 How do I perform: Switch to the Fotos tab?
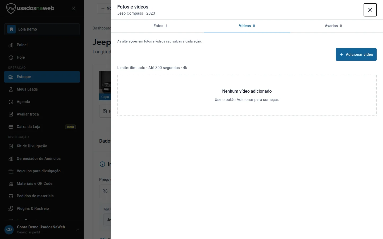pyautogui.click(x=160, y=26)
